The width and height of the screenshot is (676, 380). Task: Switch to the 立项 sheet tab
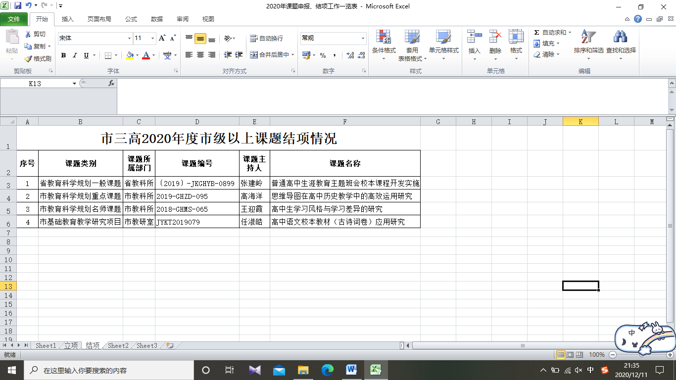tap(71, 346)
